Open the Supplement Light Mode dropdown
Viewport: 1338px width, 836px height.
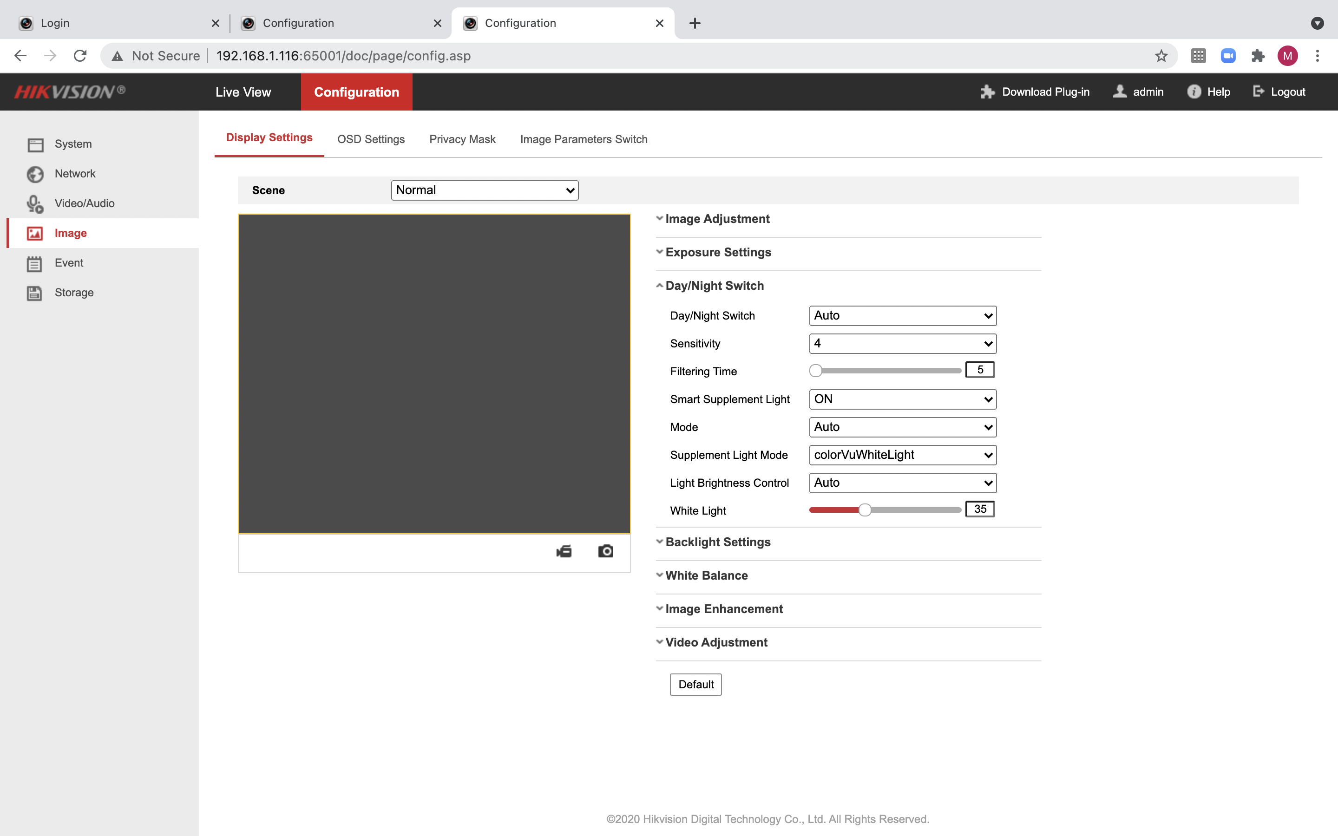[902, 455]
